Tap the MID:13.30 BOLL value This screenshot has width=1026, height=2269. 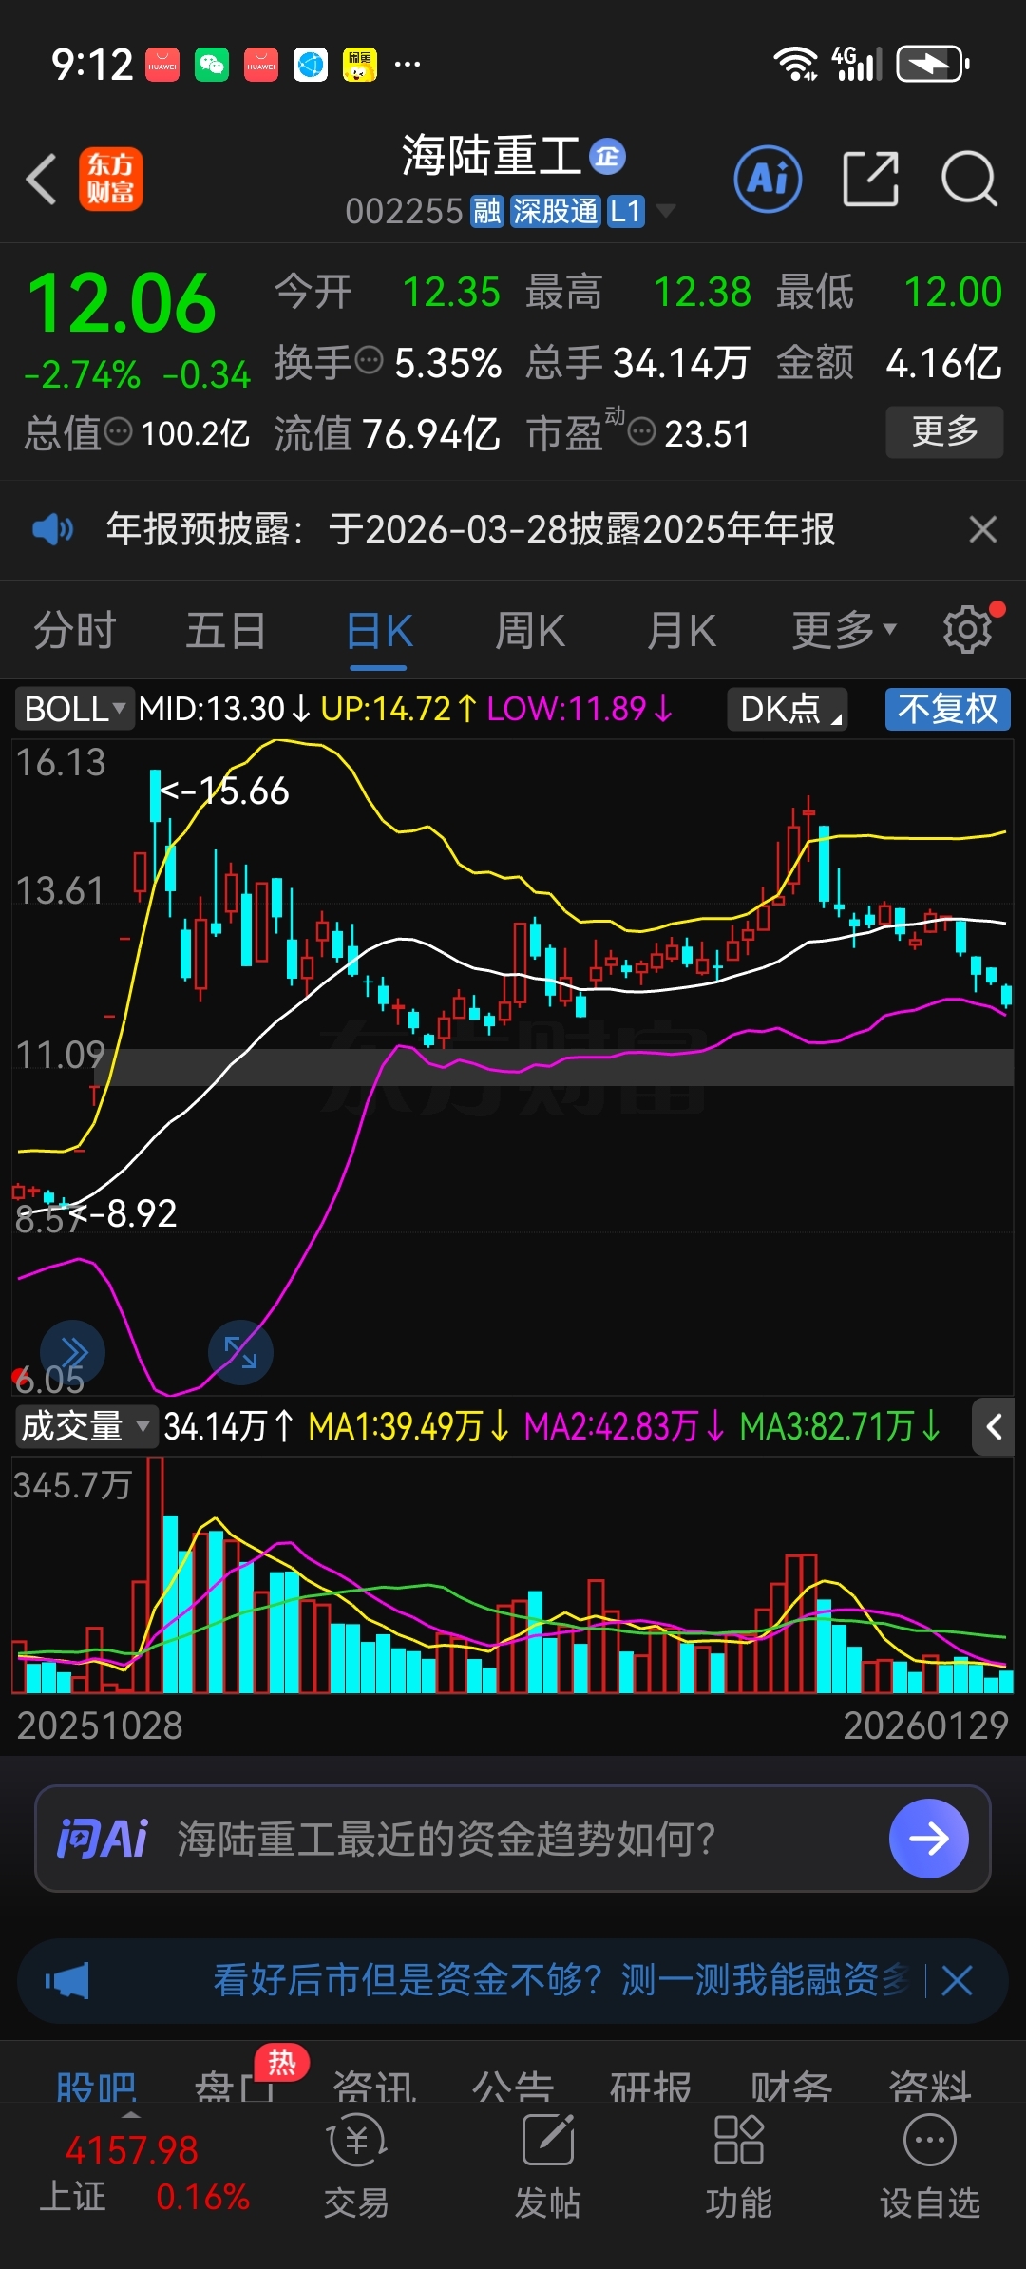224,709
